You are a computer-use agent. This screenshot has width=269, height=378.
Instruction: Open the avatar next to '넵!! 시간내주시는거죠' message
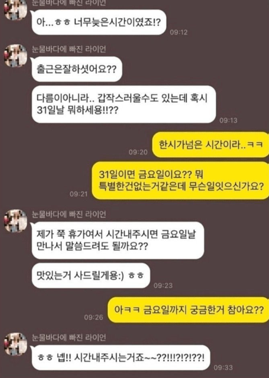pos(16,344)
